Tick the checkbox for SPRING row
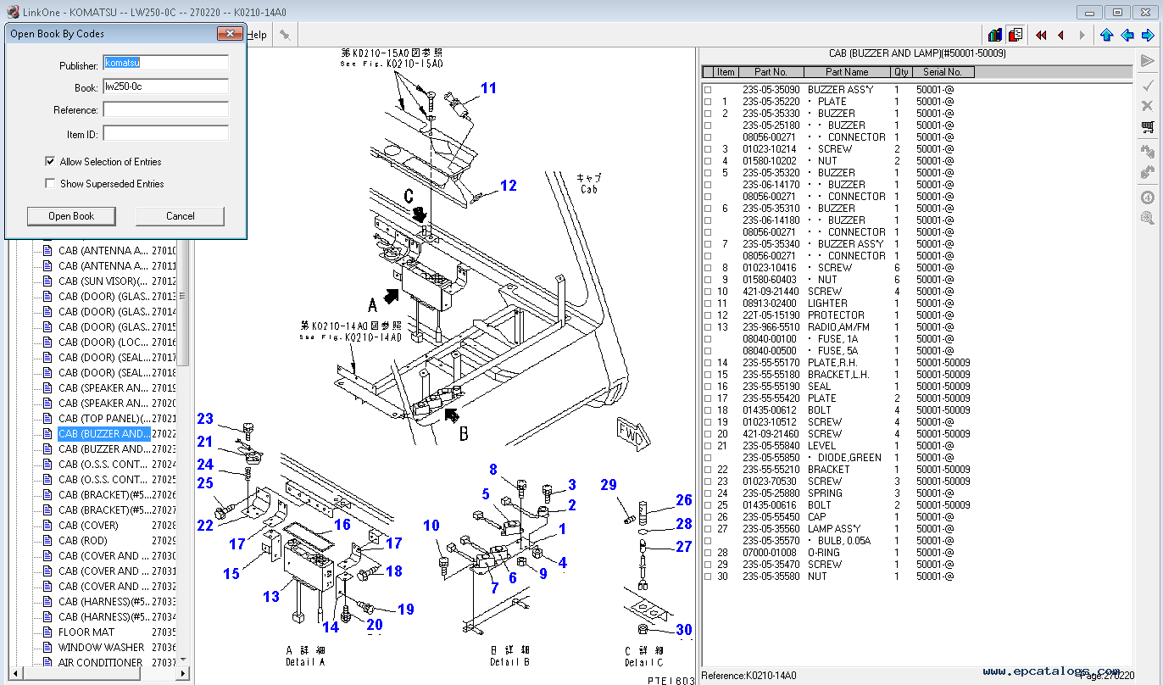The image size is (1163, 685). [x=708, y=493]
